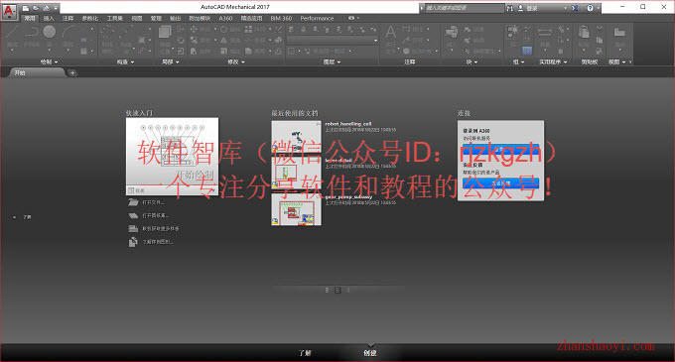Select the middle thumbnail view-size icon

pyautogui.click(x=337, y=291)
